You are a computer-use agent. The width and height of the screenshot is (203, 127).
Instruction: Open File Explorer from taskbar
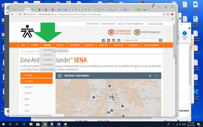click(31, 124)
